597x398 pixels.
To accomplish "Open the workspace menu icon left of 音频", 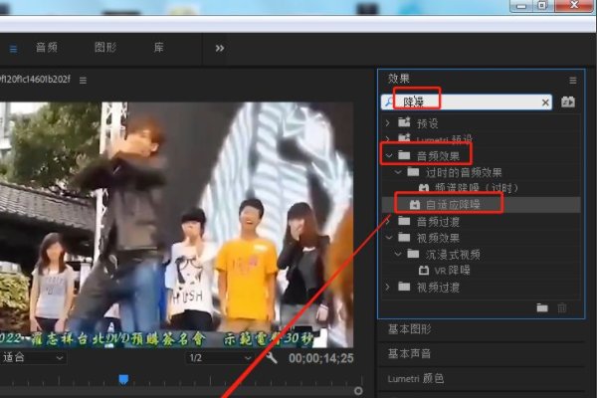I will (x=13, y=49).
